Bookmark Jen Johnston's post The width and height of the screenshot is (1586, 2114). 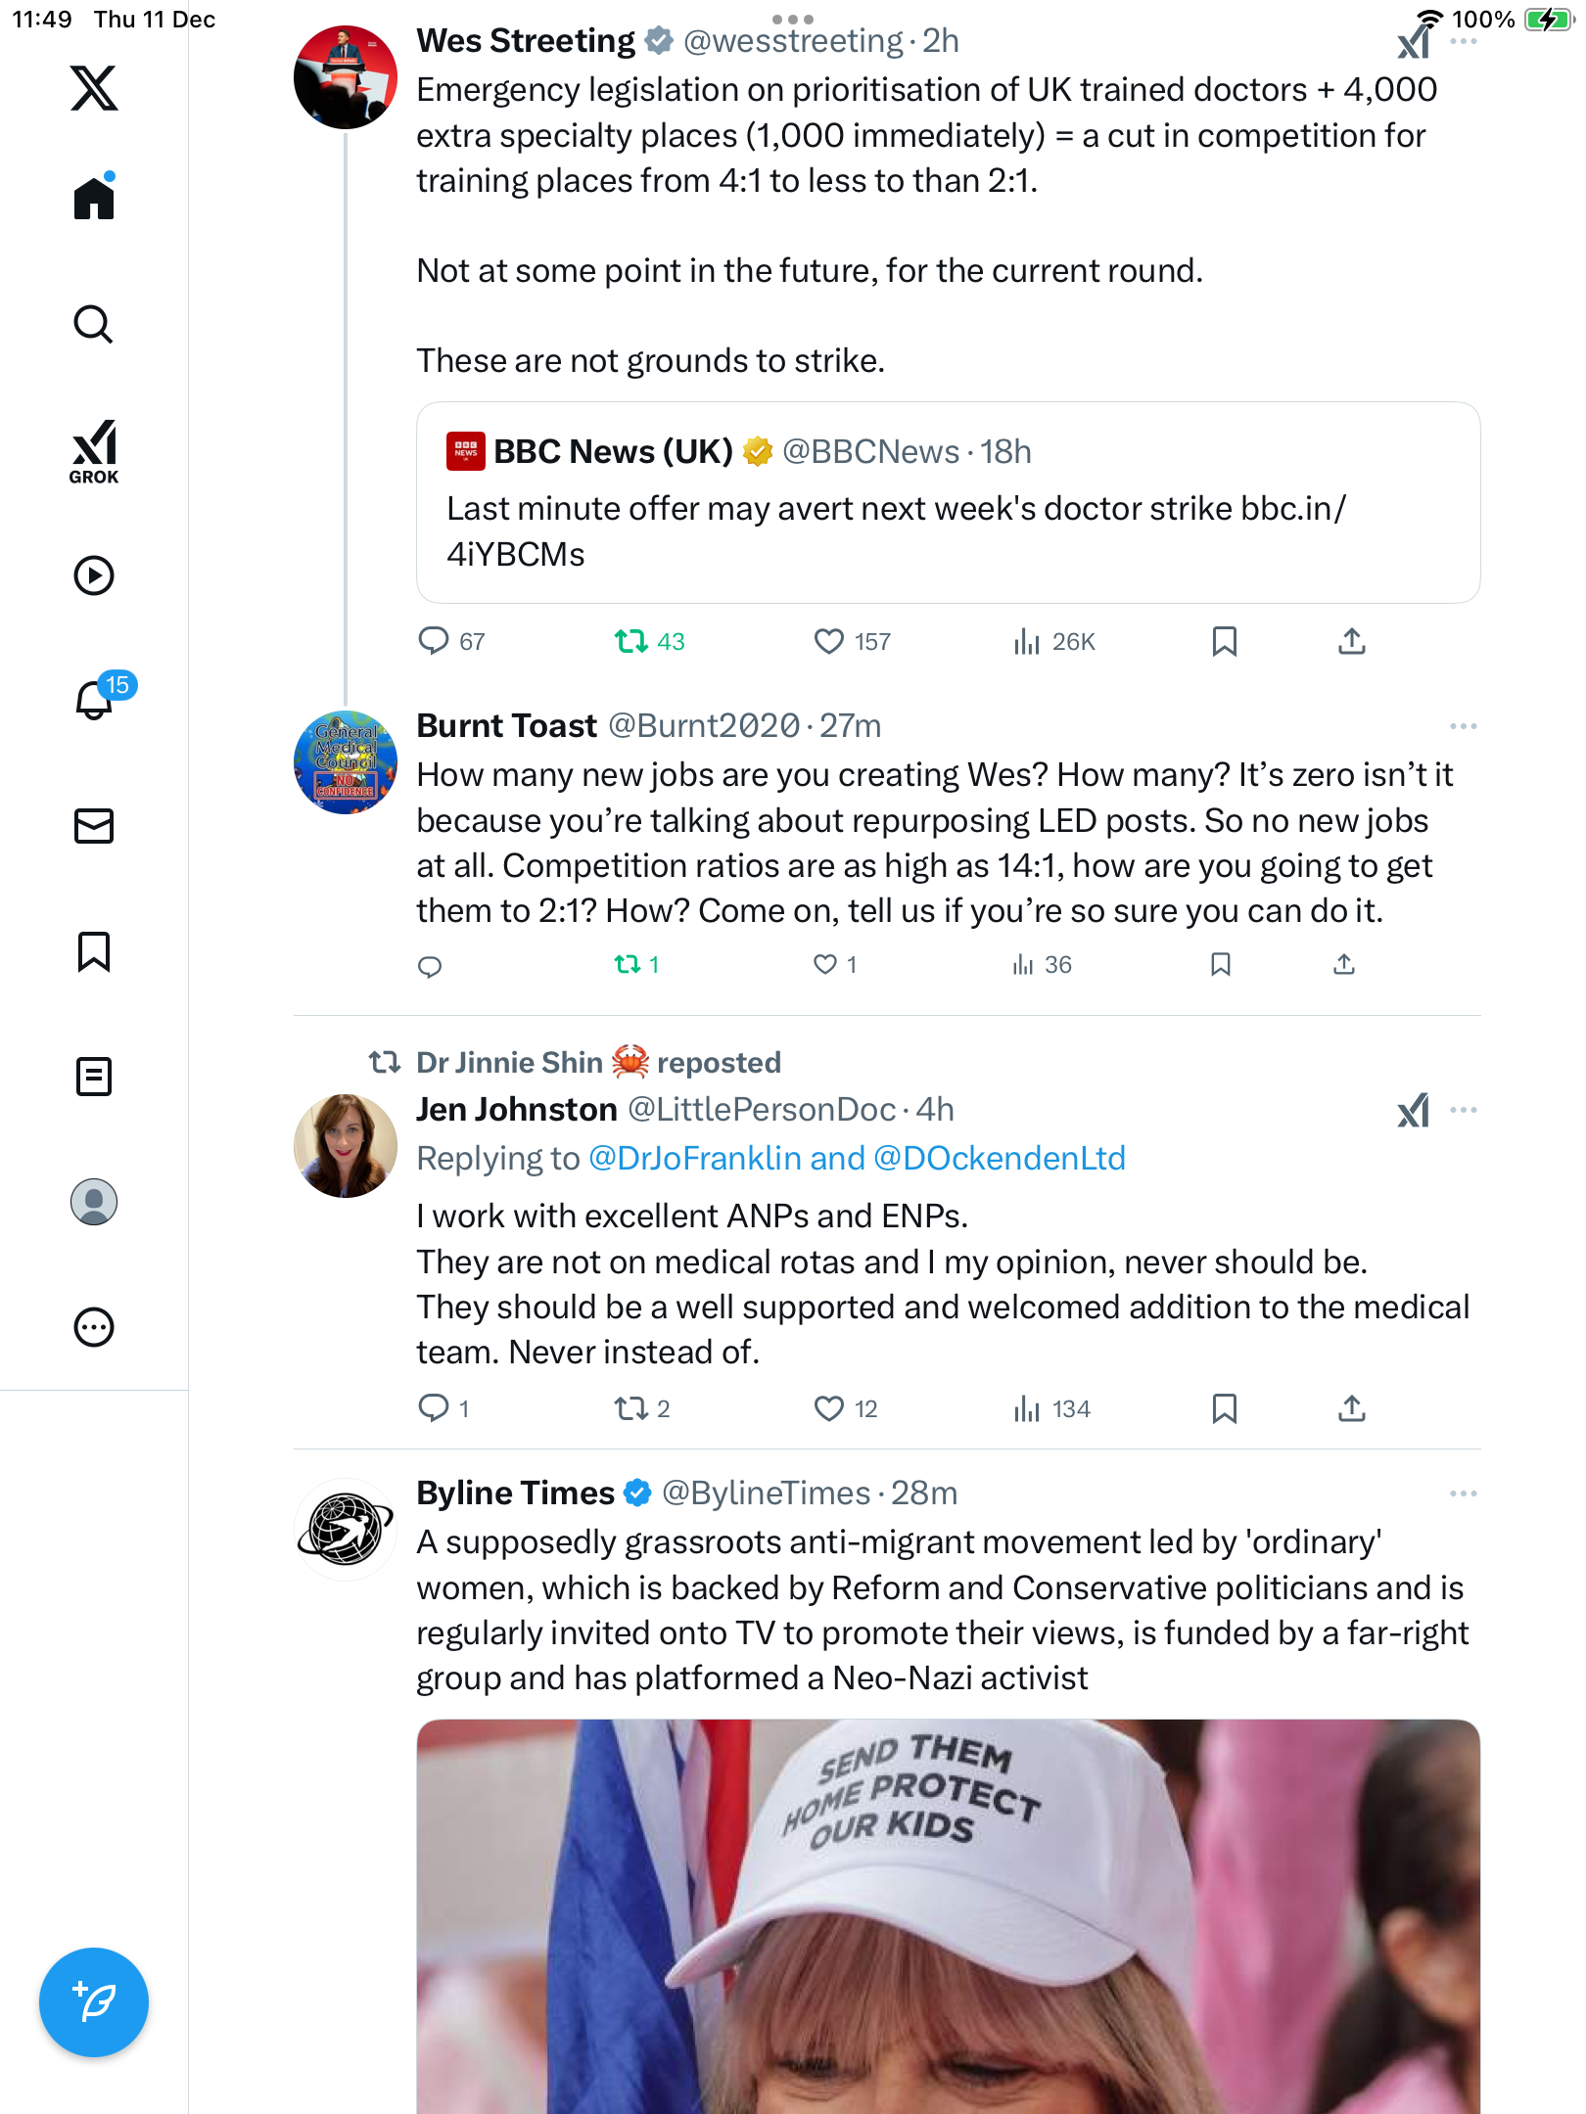1224,1408
